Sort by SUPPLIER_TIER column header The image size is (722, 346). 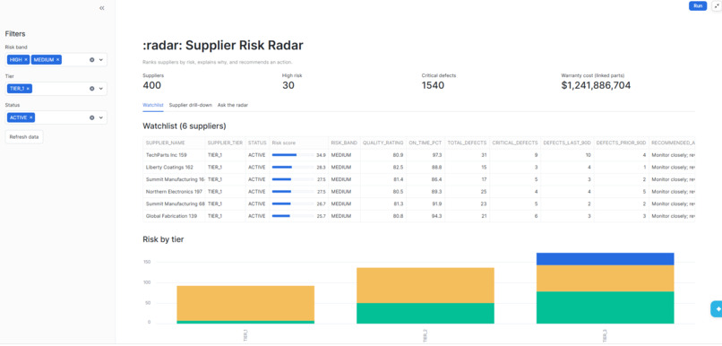click(225, 143)
